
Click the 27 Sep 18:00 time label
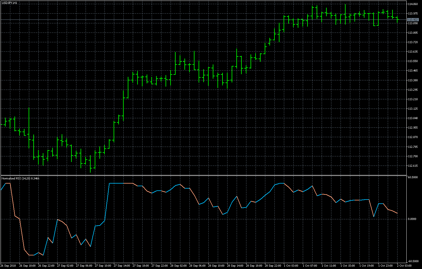coord(141,266)
